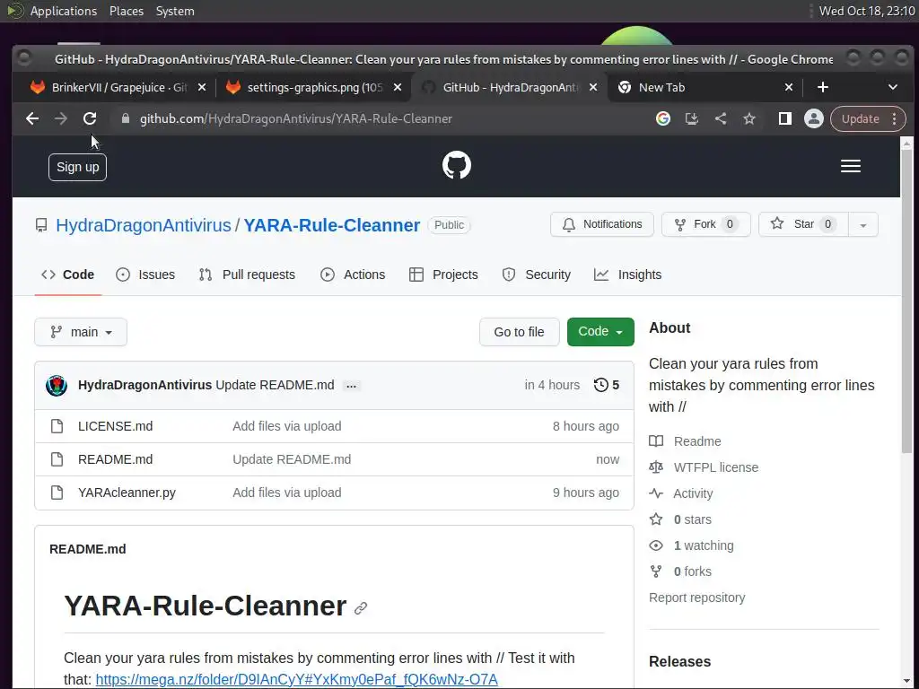
Task: Open the Actions tab
Action: coord(353,275)
